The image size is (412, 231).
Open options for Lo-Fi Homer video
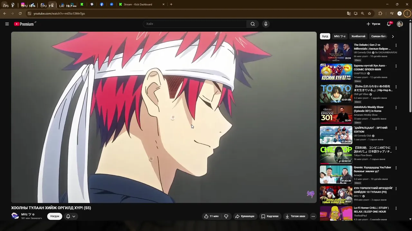tap(396, 208)
